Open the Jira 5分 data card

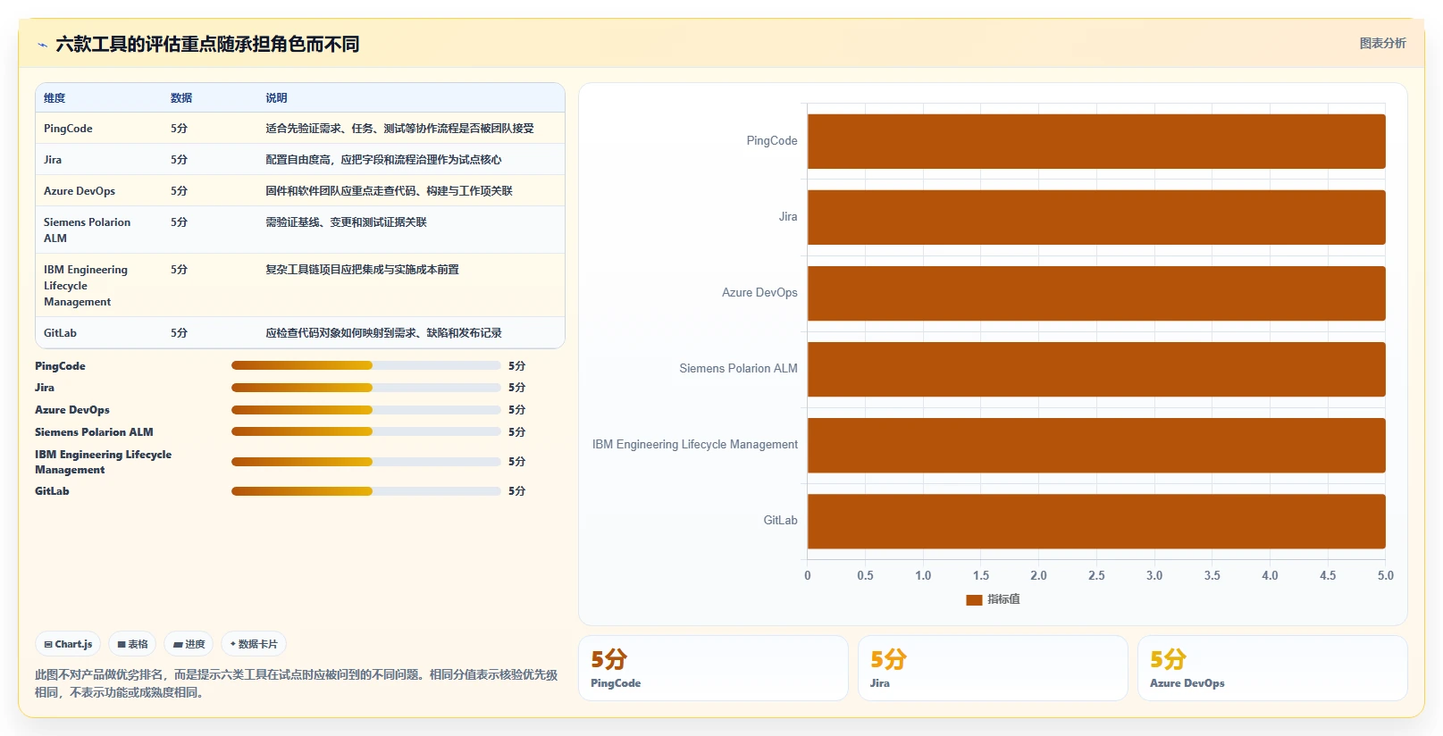click(993, 668)
